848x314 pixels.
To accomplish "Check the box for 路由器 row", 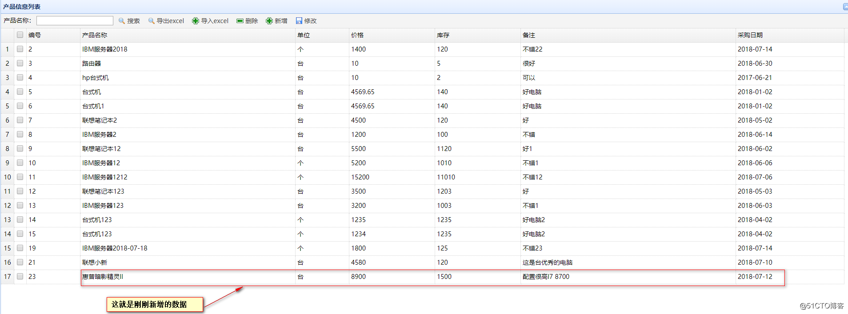I will (20, 63).
